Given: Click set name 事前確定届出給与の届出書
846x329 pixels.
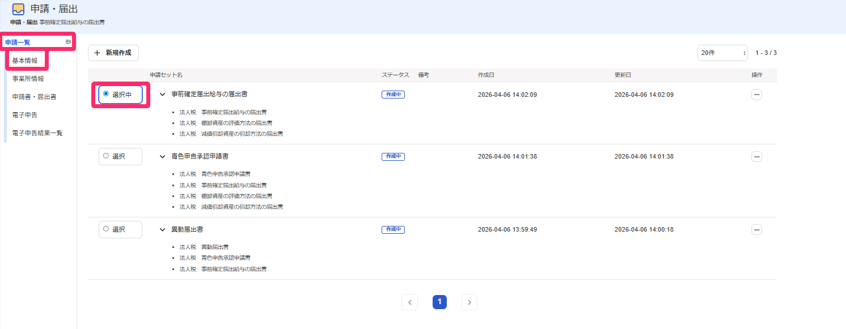Looking at the screenshot, I should [x=209, y=95].
